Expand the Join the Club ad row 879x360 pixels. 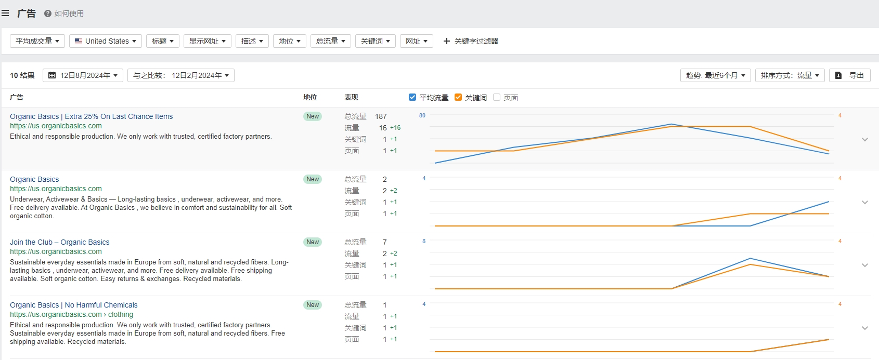coord(865,265)
